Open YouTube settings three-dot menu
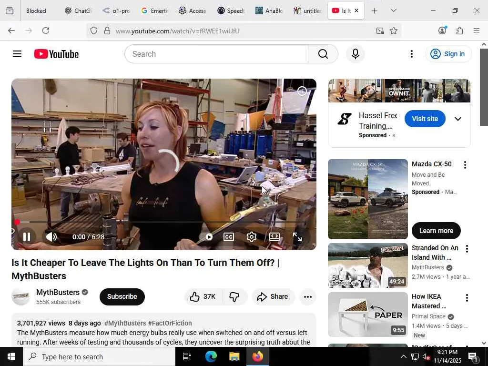 411,54
